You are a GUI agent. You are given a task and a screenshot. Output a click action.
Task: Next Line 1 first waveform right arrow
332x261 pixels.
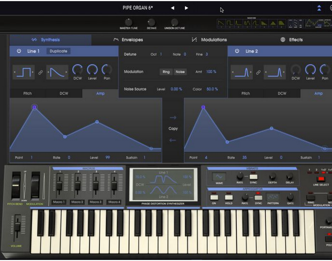tap(33, 72)
